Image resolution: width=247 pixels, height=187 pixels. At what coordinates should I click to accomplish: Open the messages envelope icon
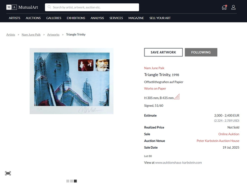pyautogui.click(x=224, y=7)
